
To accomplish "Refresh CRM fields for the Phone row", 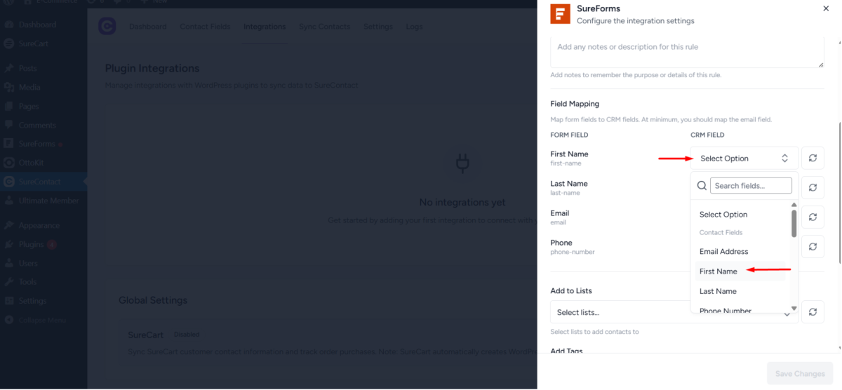I will pyautogui.click(x=813, y=246).
